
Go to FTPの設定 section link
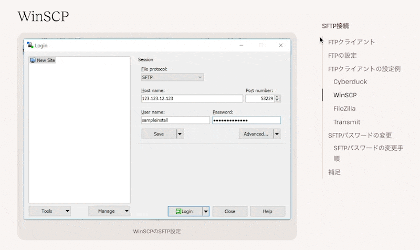tap(342, 56)
